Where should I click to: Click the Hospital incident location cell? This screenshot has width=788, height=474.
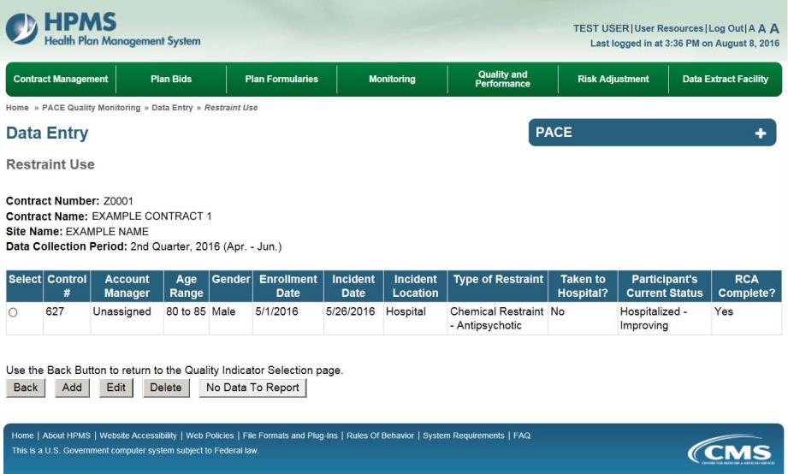click(x=416, y=318)
